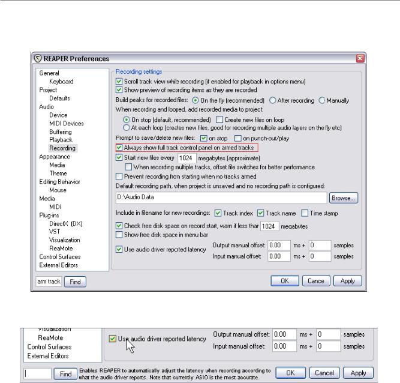
Task: Click the 1024 megabytes file size field
Action: [187, 158]
